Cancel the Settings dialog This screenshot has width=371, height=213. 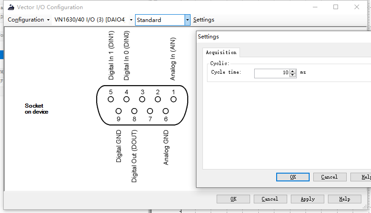(x=330, y=177)
